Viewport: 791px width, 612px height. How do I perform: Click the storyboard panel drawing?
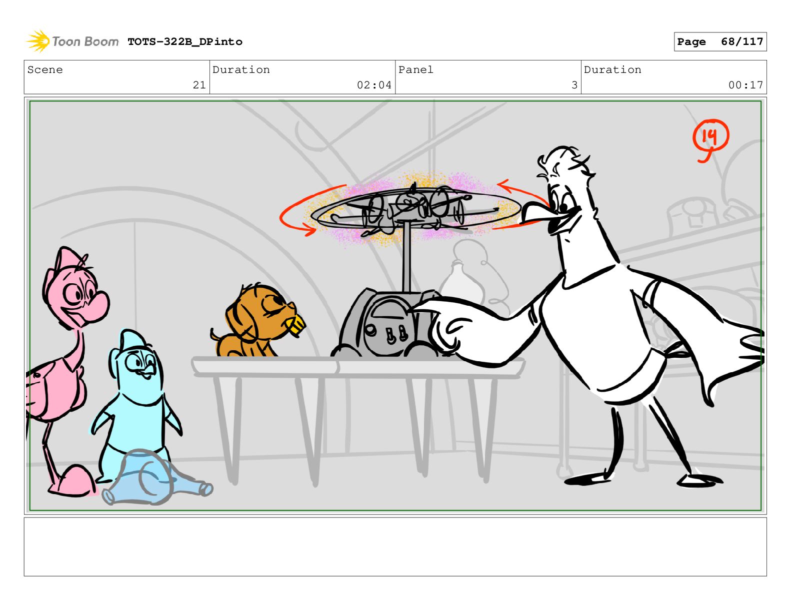(395, 306)
